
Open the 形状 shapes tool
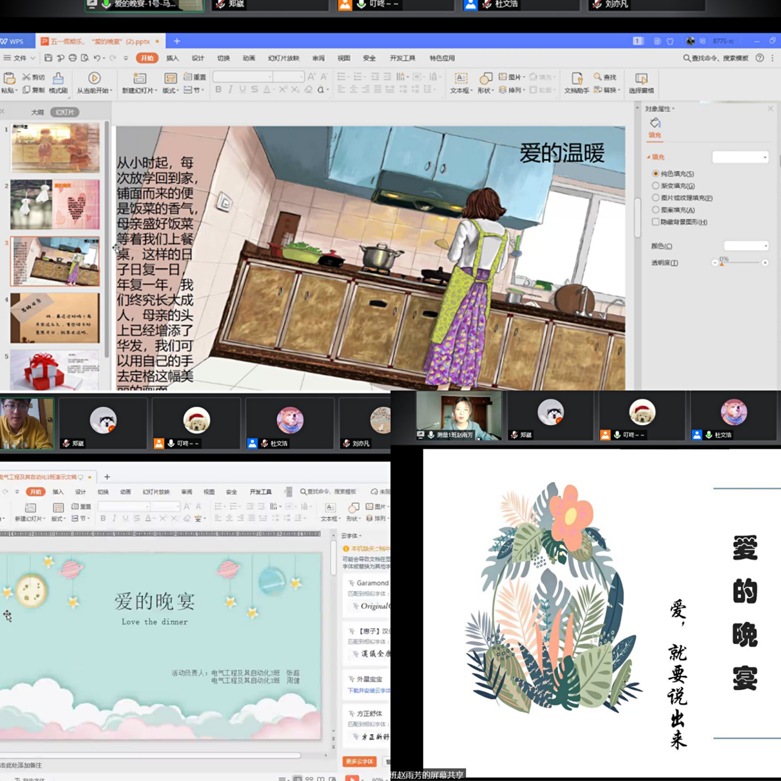coord(486,78)
